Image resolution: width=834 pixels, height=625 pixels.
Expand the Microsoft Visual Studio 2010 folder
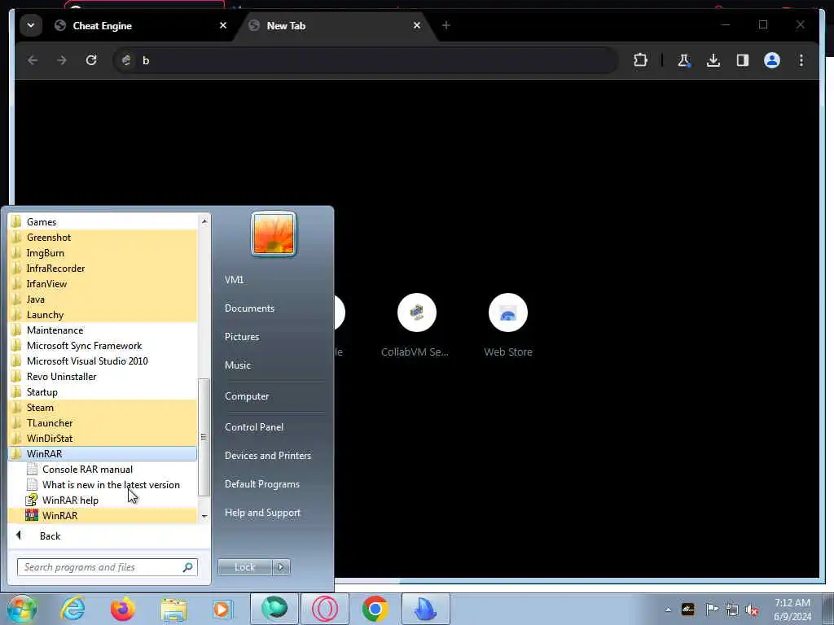point(102,361)
